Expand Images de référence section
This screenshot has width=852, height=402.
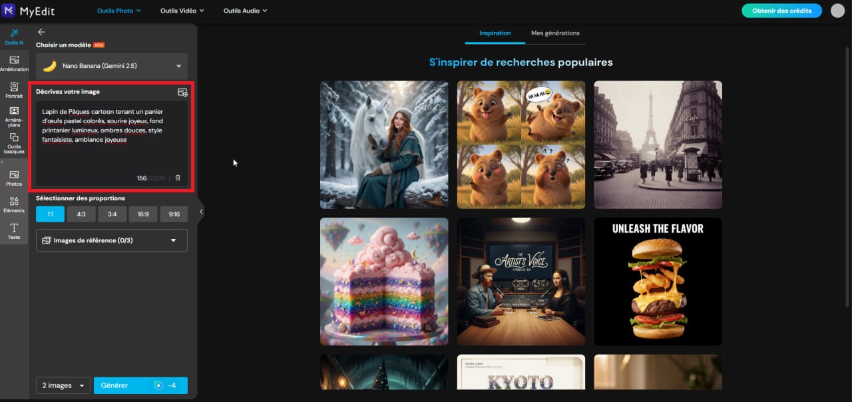[x=112, y=240]
